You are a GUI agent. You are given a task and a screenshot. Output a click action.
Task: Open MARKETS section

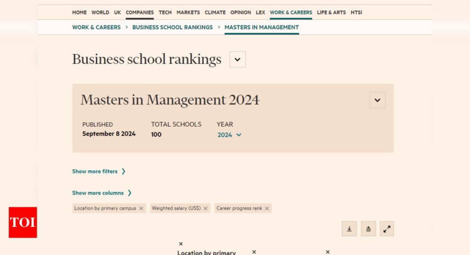(x=188, y=12)
